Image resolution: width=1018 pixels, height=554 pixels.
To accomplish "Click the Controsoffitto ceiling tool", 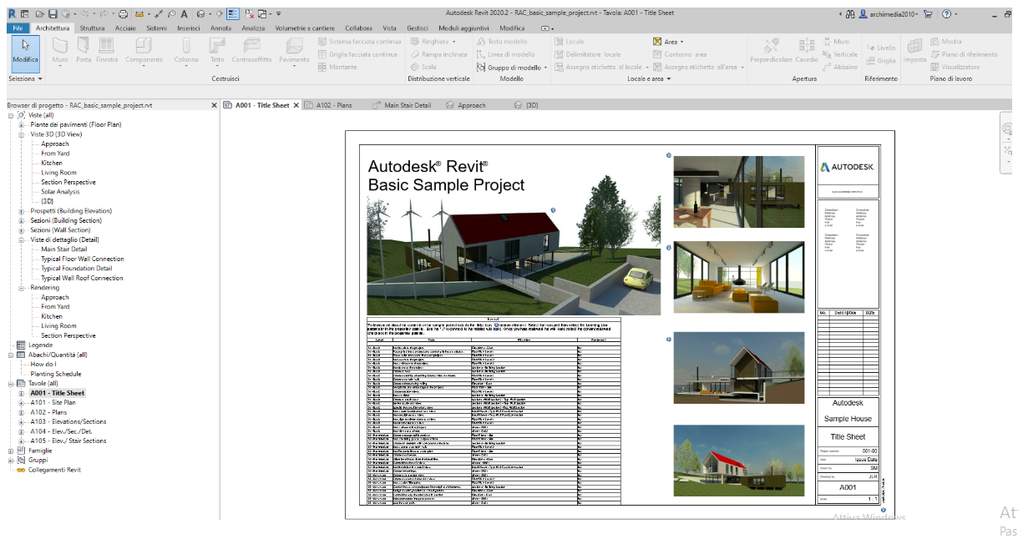I will pos(251,51).
